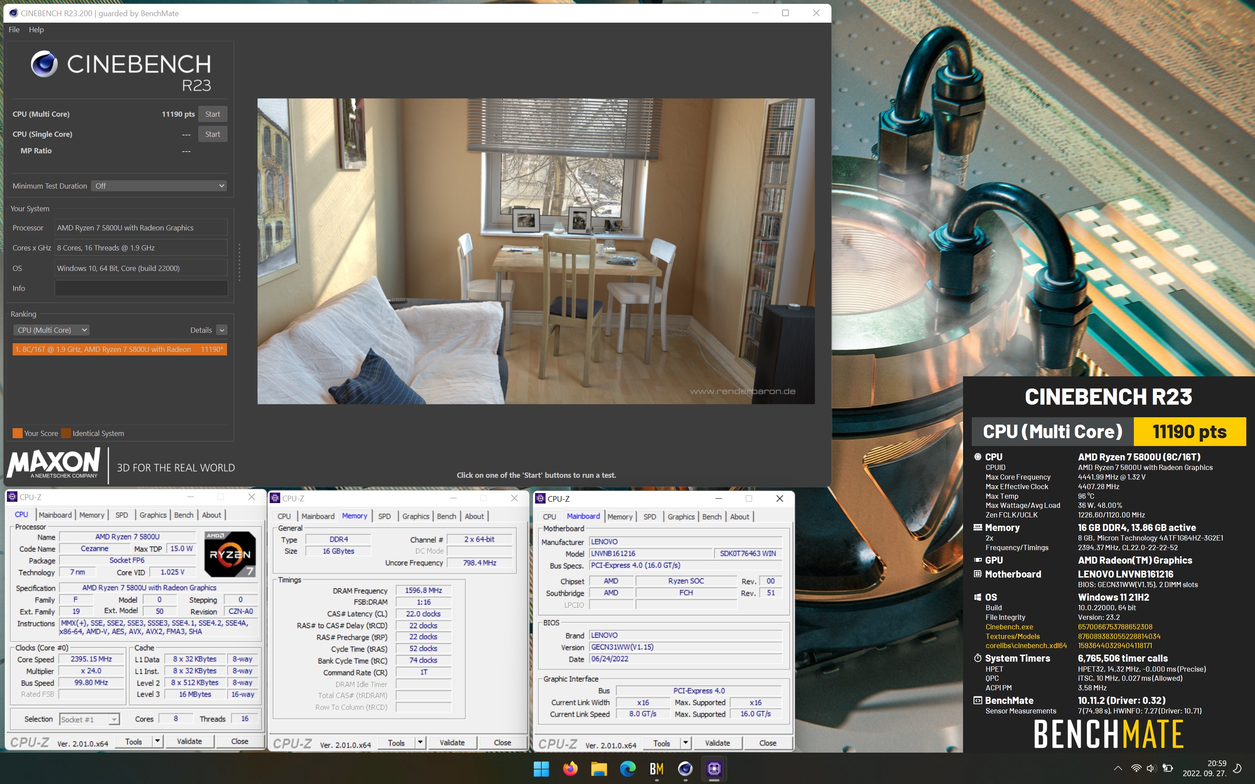Click the volume speaker tray icon
Image resolution: width=1255 pixels, height=784 pixels.
click(1151, 768)
